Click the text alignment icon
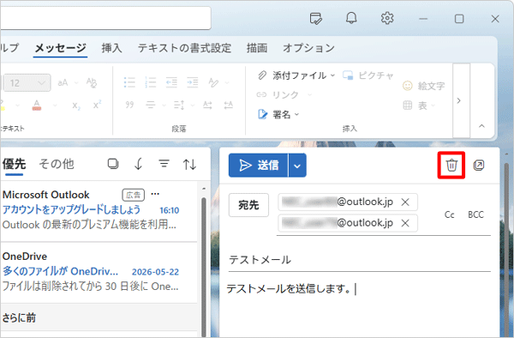 point(151,105)
